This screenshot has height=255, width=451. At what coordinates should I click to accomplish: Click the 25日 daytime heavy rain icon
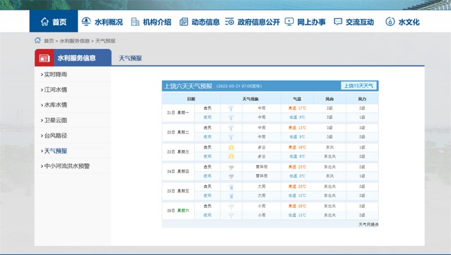(231, 187)
